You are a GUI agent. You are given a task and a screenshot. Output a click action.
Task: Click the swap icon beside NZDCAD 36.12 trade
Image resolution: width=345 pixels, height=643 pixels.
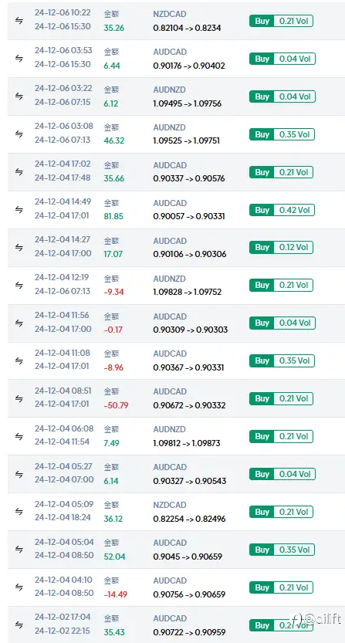19,511
